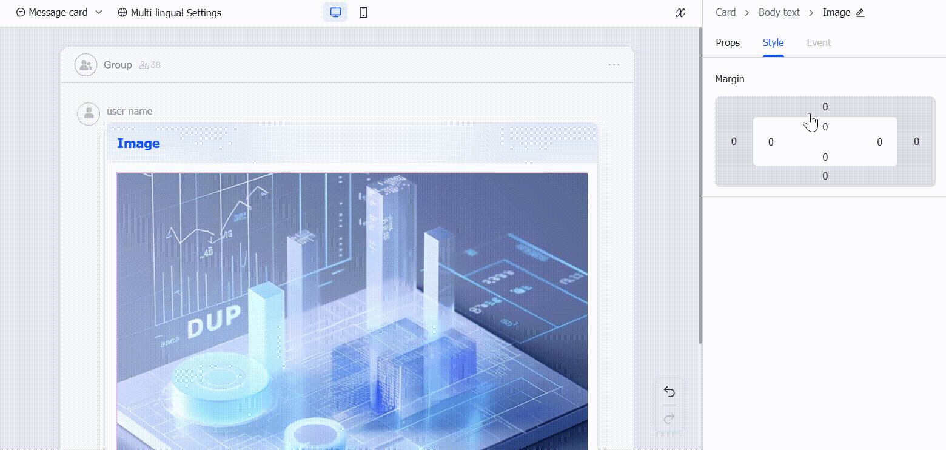Switch to the Props tab
Viewport: 946px width, 450px height.
tap(728, 42)
